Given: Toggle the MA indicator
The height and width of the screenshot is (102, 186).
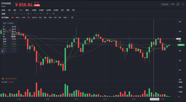Looking at the screenshot, I should (12, 18).
